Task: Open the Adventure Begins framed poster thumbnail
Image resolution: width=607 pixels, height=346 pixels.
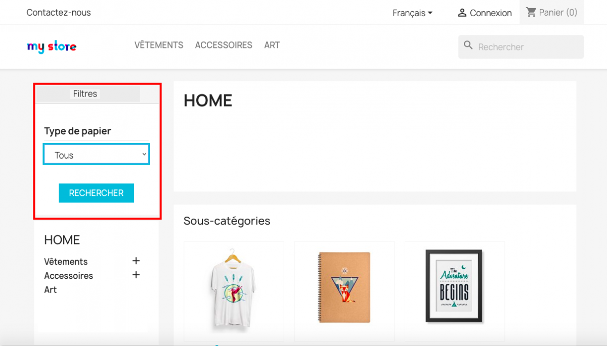Action: pos(454,286)
